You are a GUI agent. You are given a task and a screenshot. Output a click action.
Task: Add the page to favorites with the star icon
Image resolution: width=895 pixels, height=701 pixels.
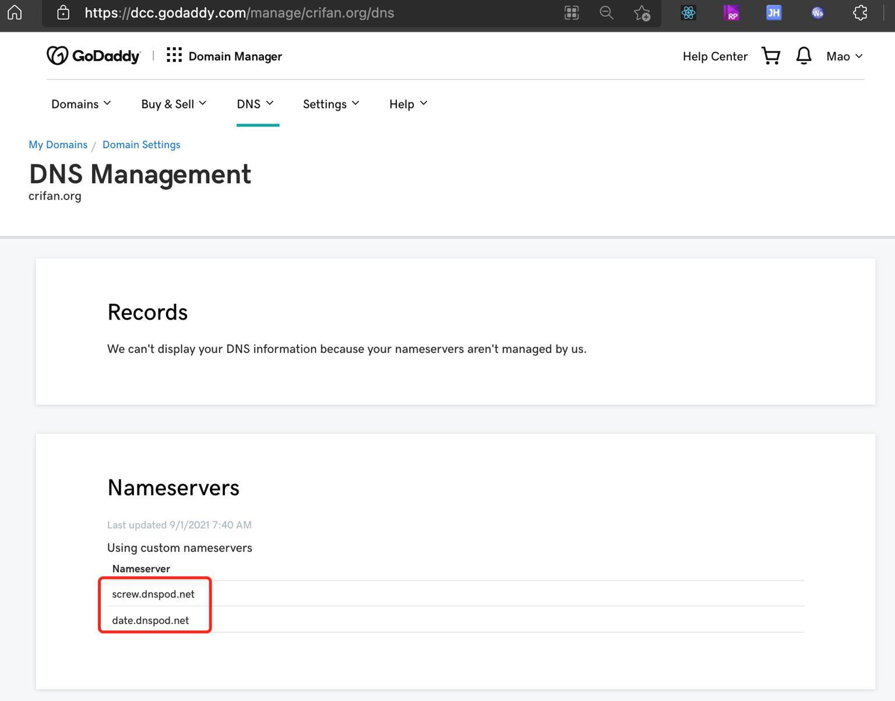pos(642,13)
